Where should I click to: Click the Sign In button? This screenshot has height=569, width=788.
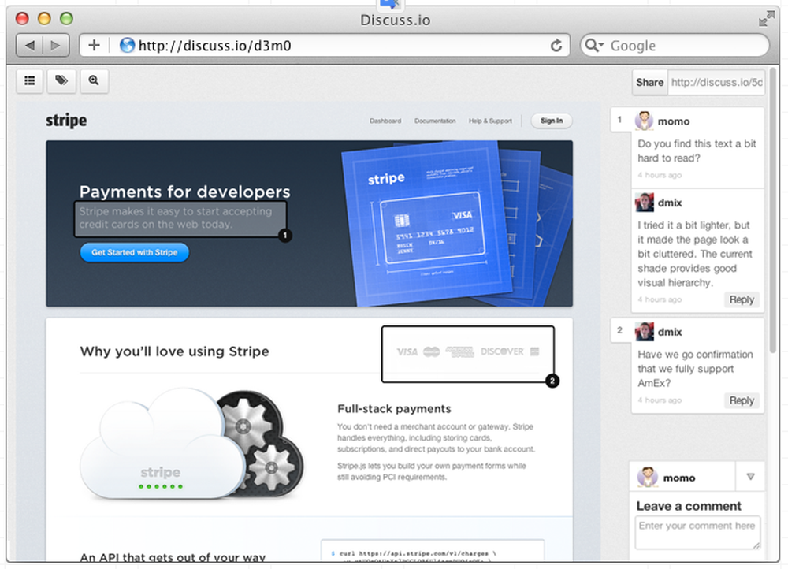coord(552,121)
